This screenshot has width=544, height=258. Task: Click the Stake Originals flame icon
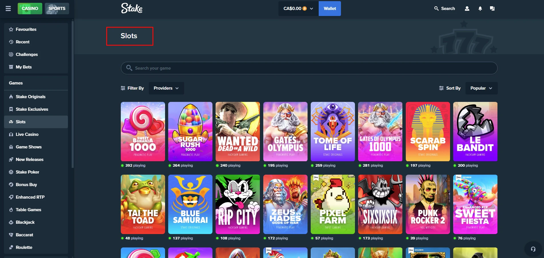[x=11, y=97]
